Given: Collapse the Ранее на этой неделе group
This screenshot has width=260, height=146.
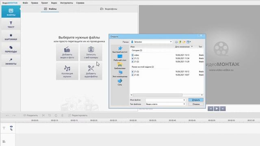Looking at the screenshot, I should (x=143, y=67).
